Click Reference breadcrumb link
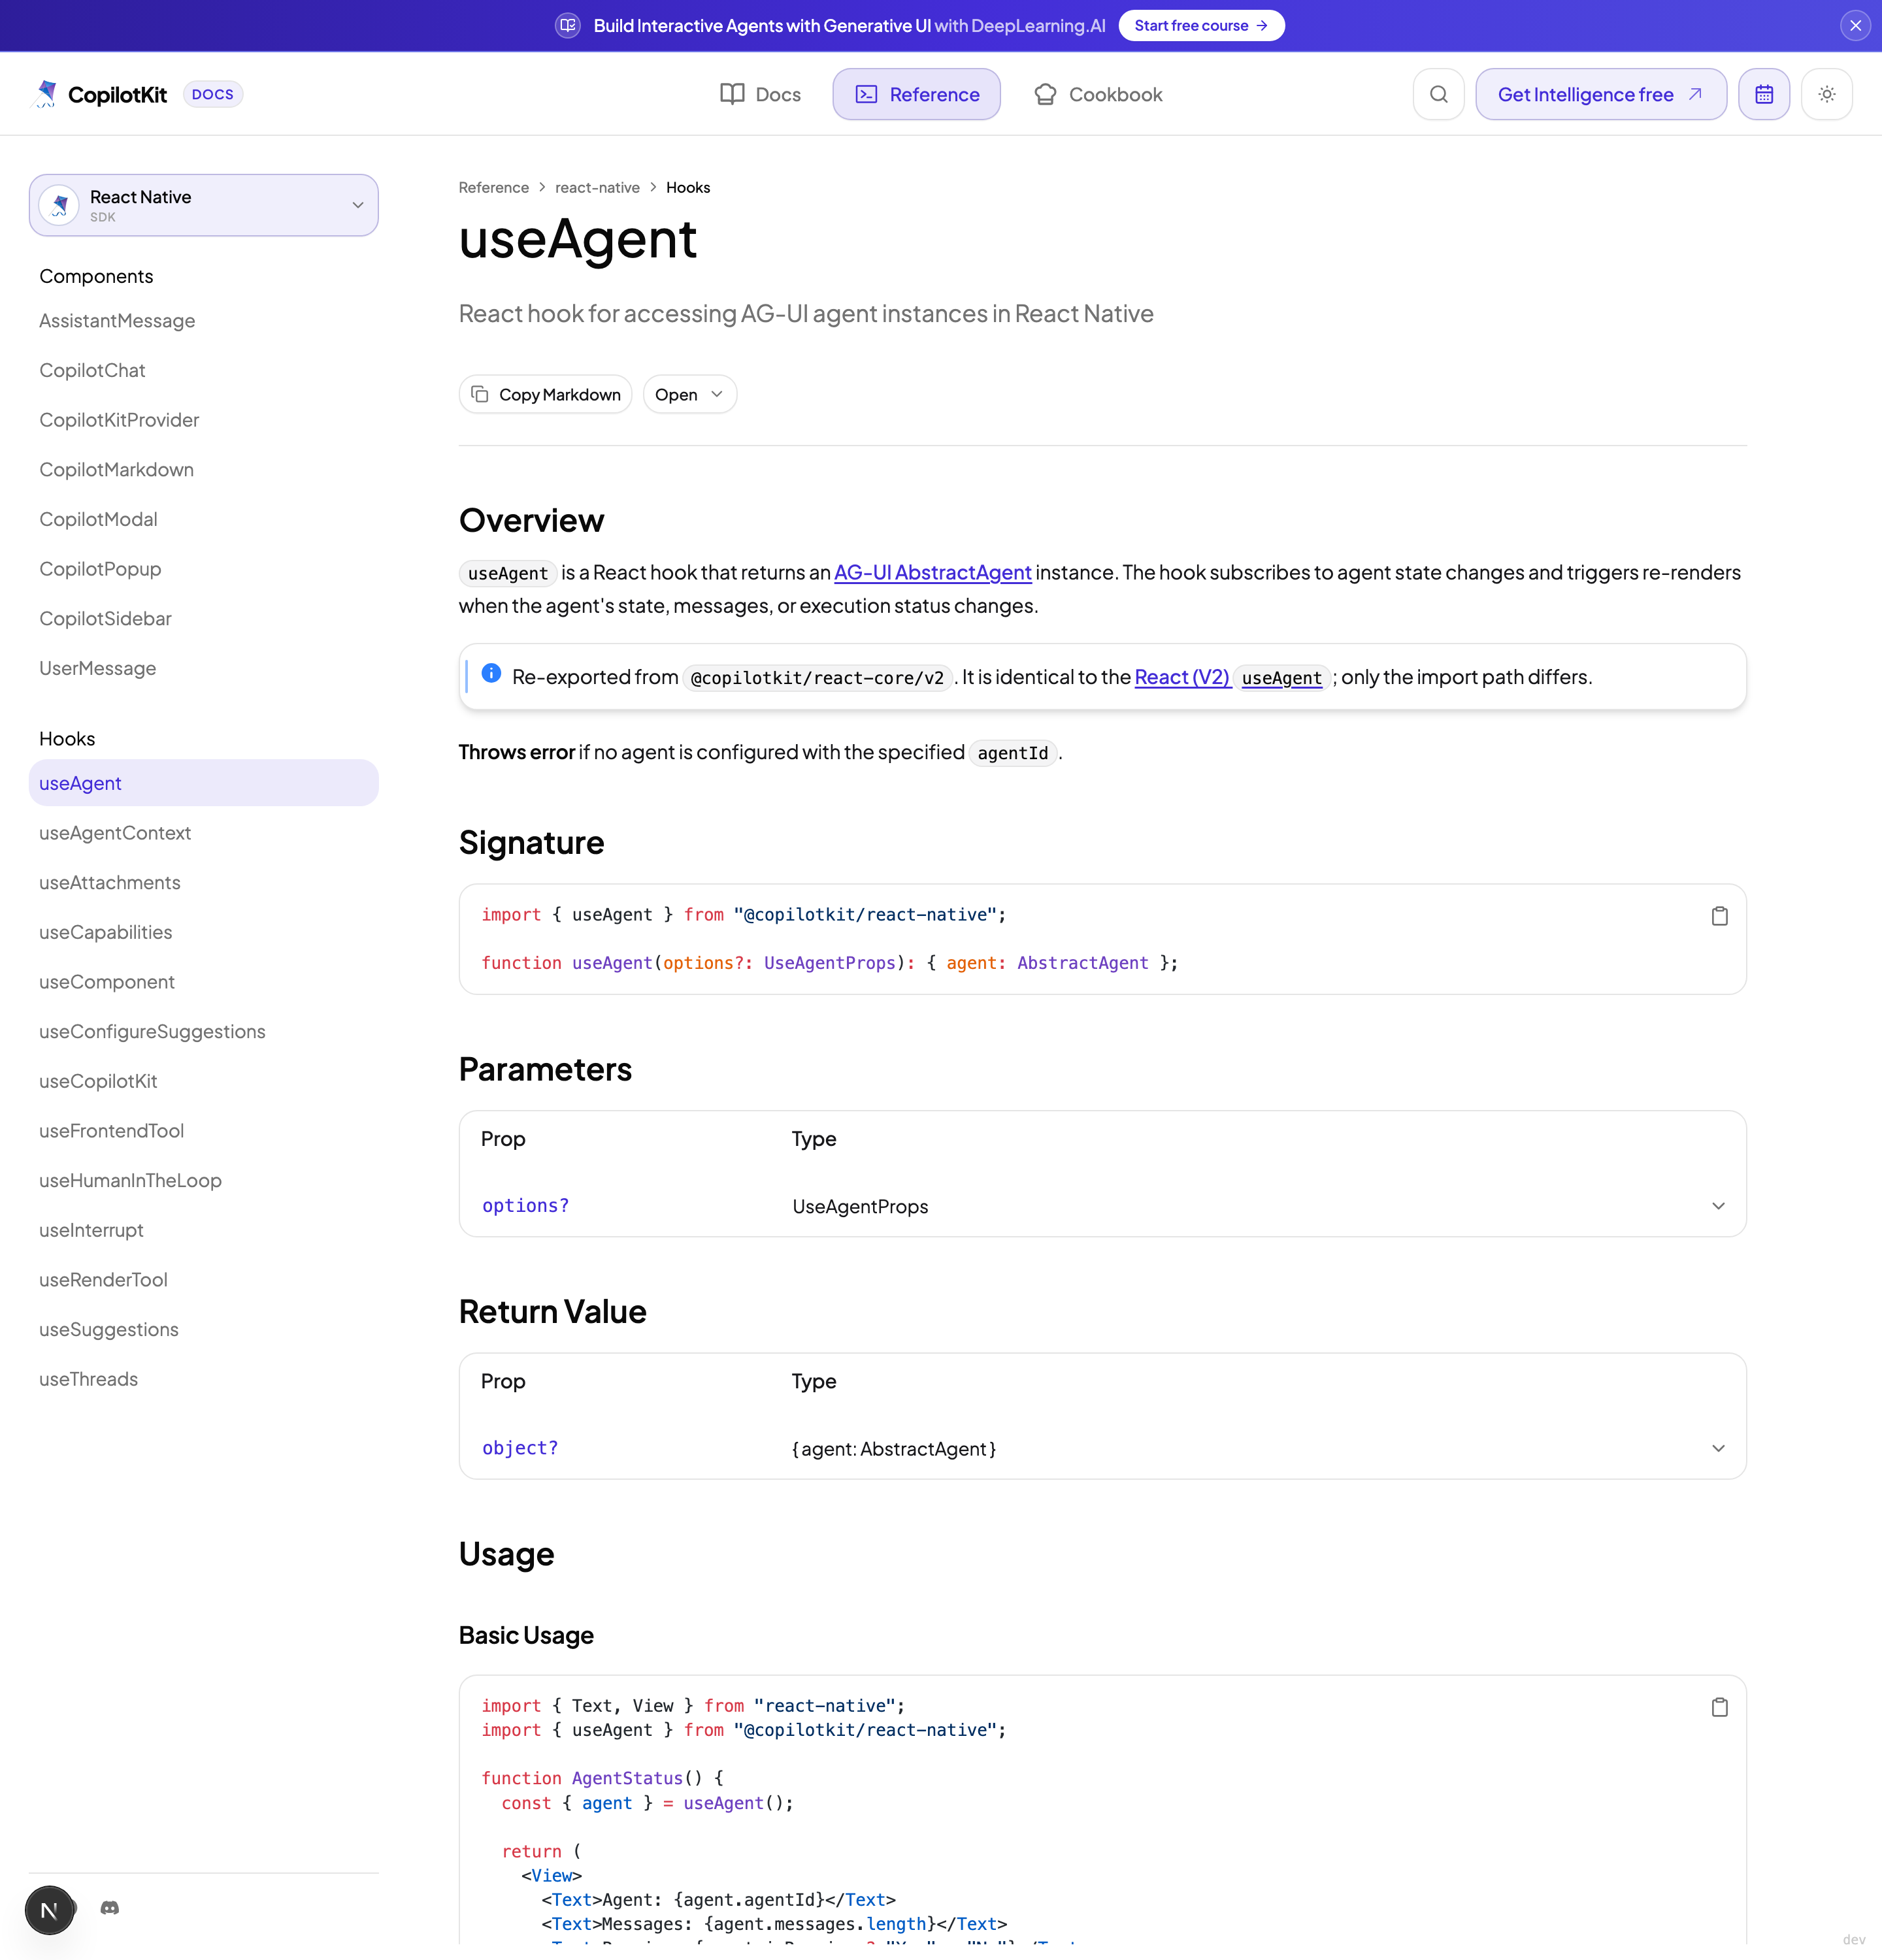 click(493, 188)
